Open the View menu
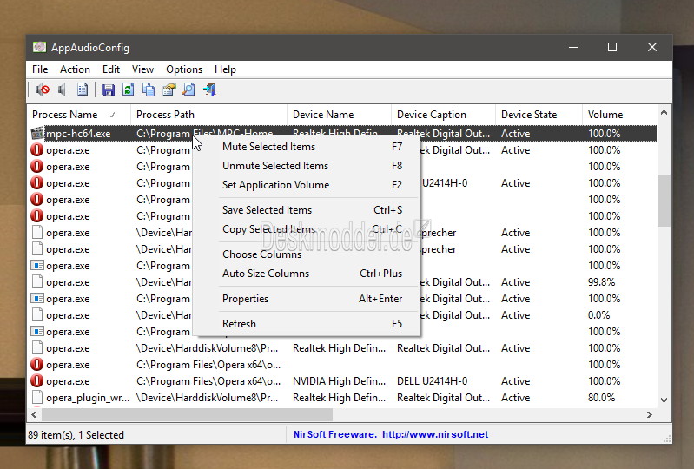694x469 pixels. coord(142,69)
